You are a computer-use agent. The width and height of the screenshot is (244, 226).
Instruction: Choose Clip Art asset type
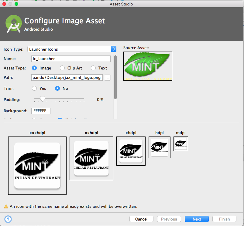pyautogui.click(x=62, y=68)
